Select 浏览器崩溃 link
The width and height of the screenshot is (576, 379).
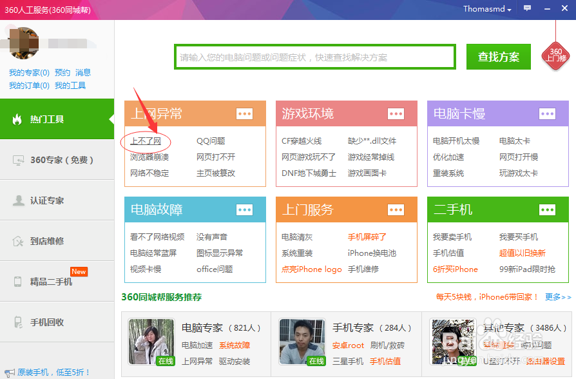149,157
